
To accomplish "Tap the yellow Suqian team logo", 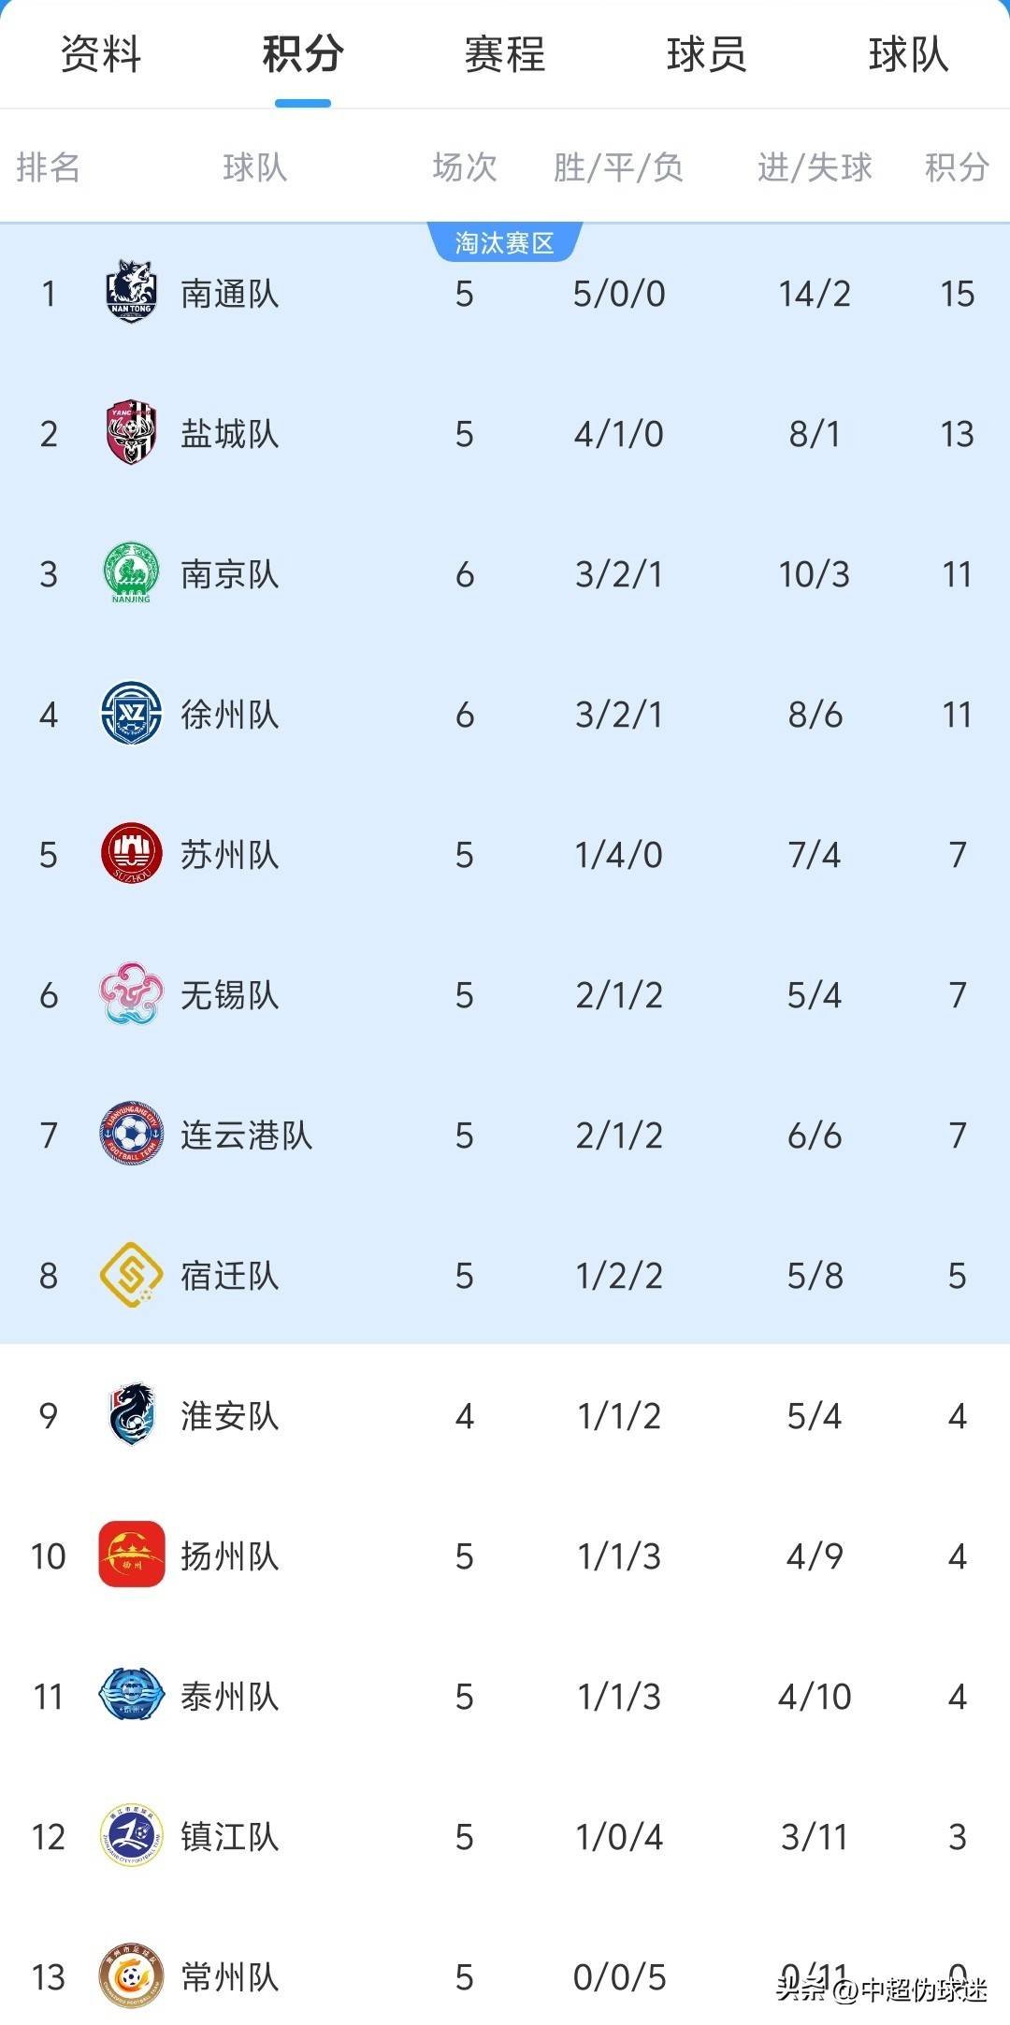I will (x=131, y=1275).
